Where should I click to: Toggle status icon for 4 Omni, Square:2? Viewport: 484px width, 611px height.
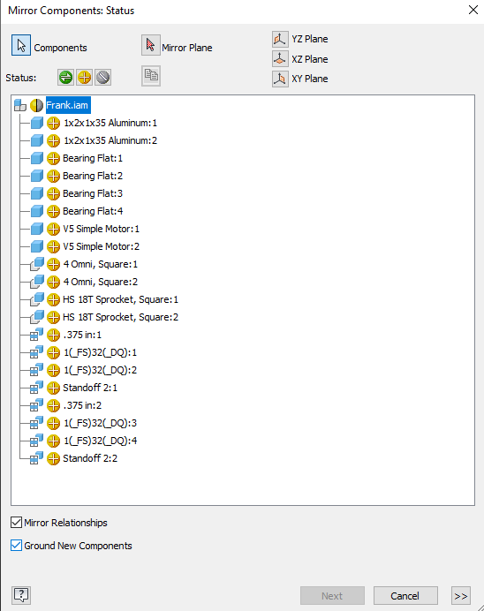pyautogui.click(x=53, y=282)
